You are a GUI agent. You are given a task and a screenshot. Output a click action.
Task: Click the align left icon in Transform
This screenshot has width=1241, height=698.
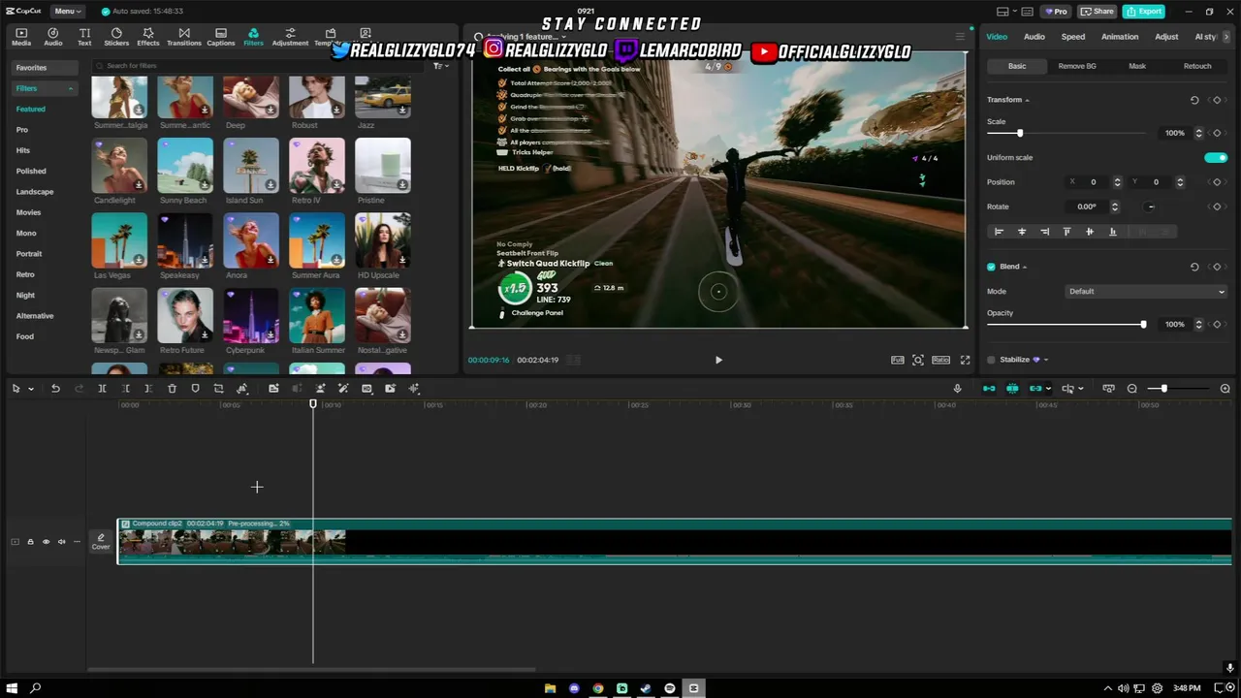click(x=999, y=232)
